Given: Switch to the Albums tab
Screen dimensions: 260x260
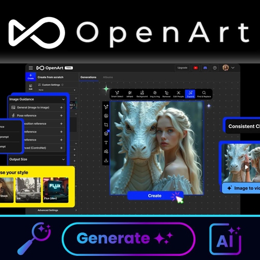Looking at the screenshot, I should (108, 77).
